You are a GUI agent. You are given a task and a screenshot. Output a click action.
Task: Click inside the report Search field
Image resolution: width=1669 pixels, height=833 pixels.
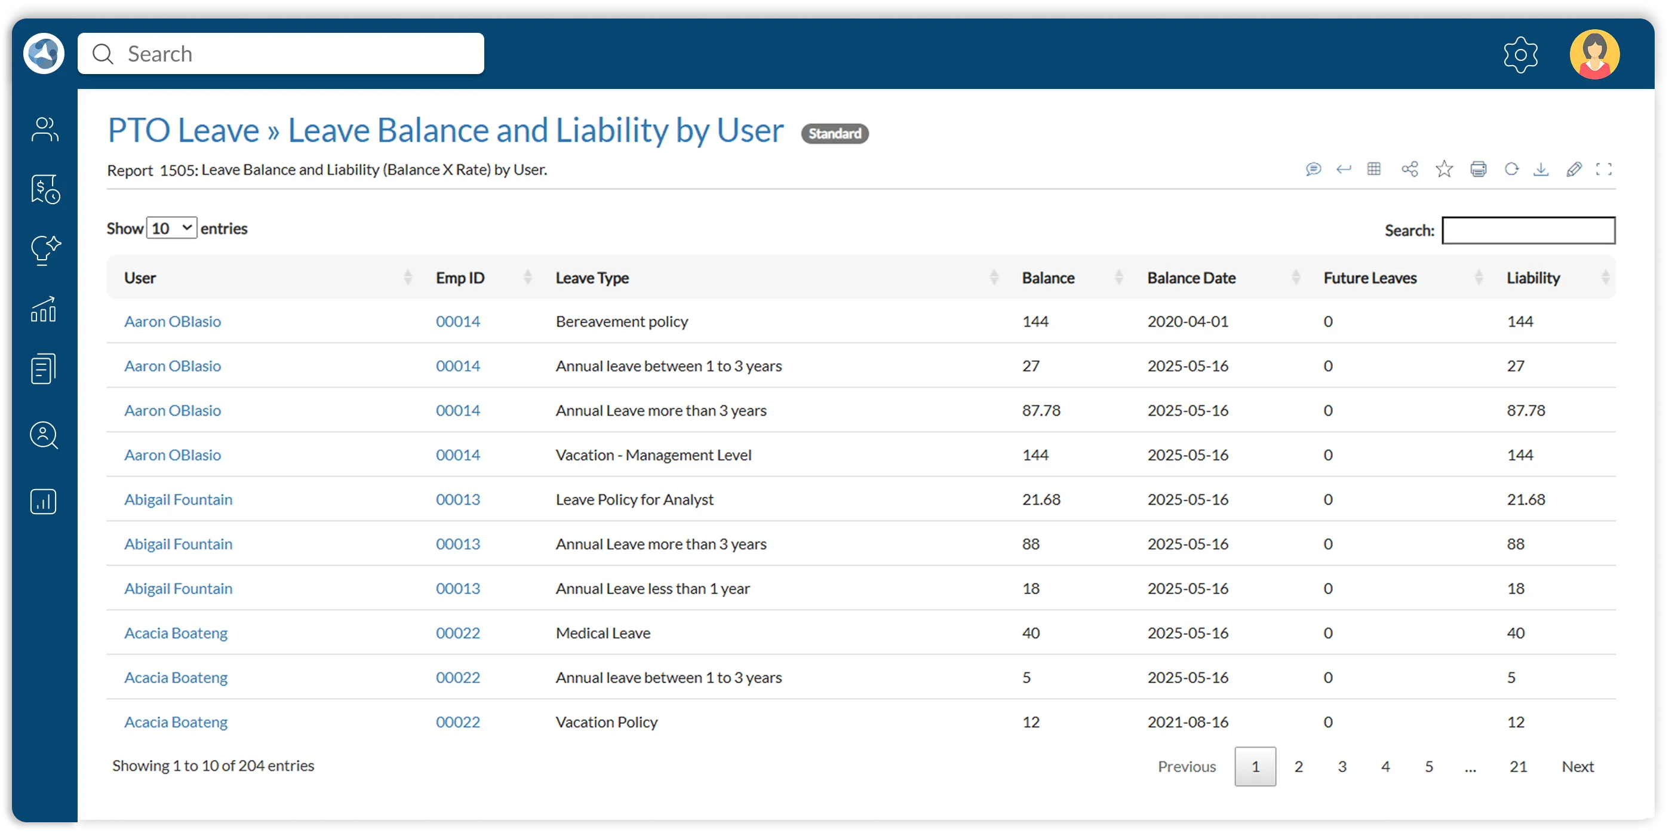click(1529, 230)
